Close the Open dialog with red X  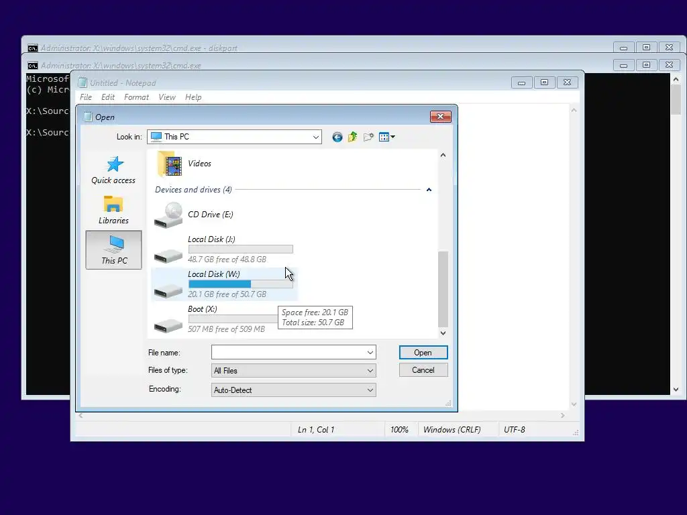440,117
